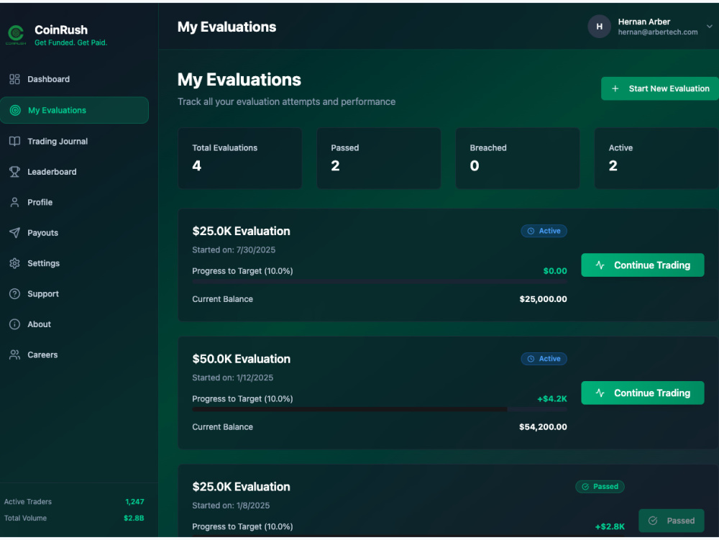Open the Support page
Viewport: 719px width, 540px height.
[x=74, y=294]
